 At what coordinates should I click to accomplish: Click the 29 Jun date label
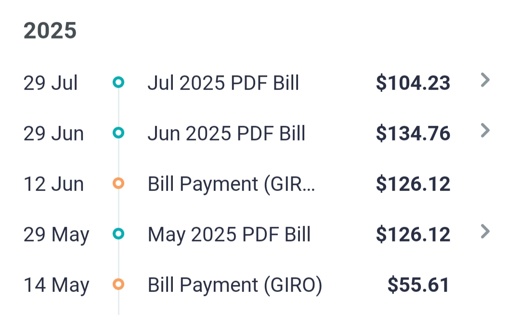tap(53, 134)
